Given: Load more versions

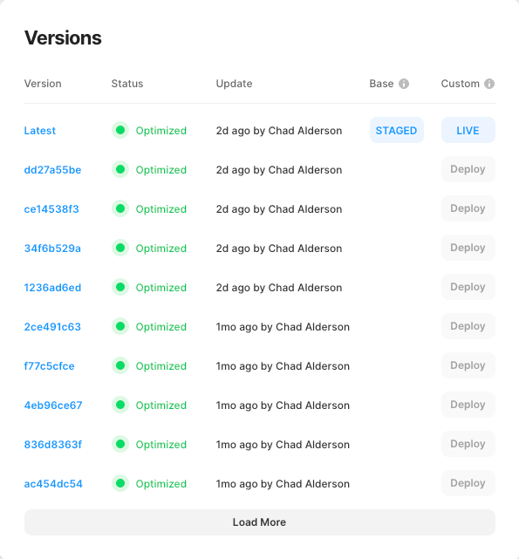Looking at the screenshot, I should coord(260,522).
